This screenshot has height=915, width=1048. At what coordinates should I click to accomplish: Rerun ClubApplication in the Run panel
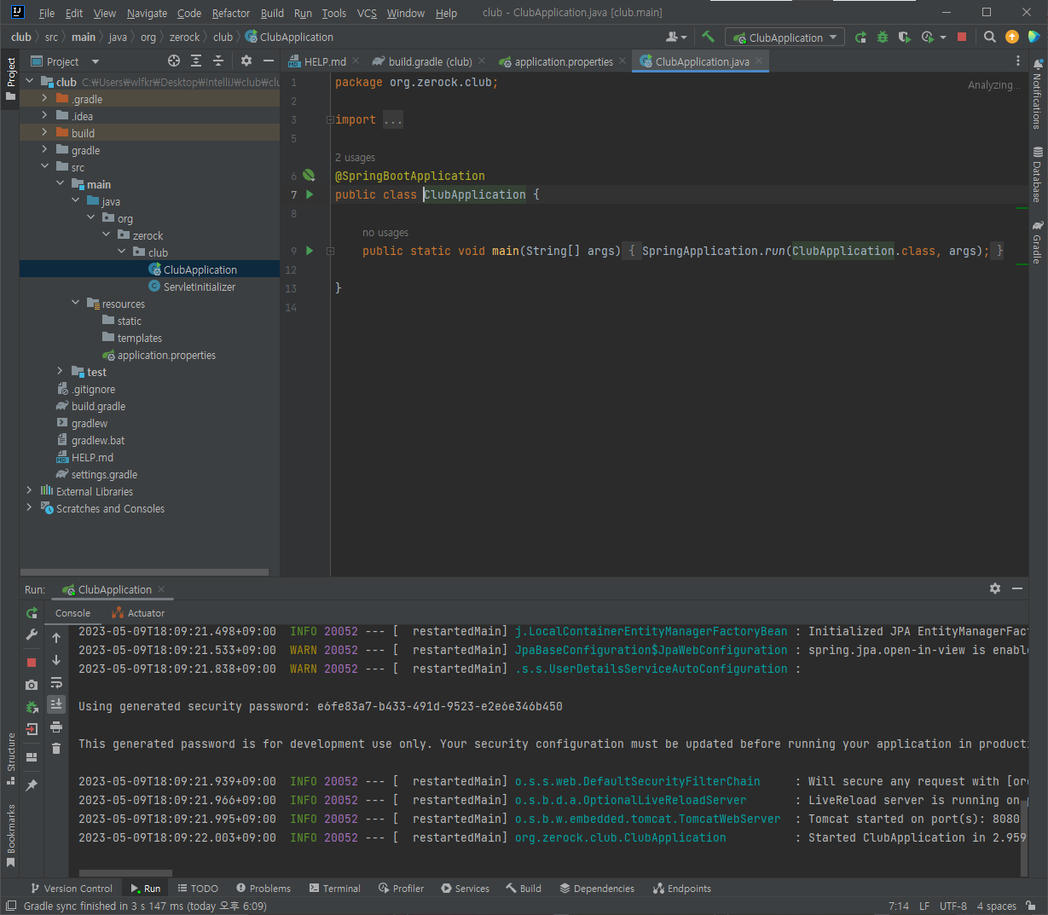click(x=32, y=613)
